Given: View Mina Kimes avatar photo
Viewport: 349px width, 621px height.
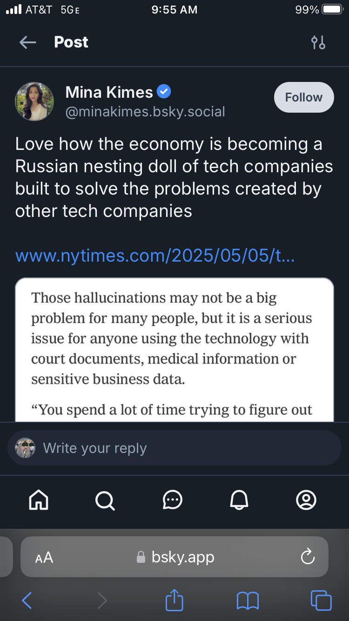Looking at the screenshot, I should pos(34,101).
